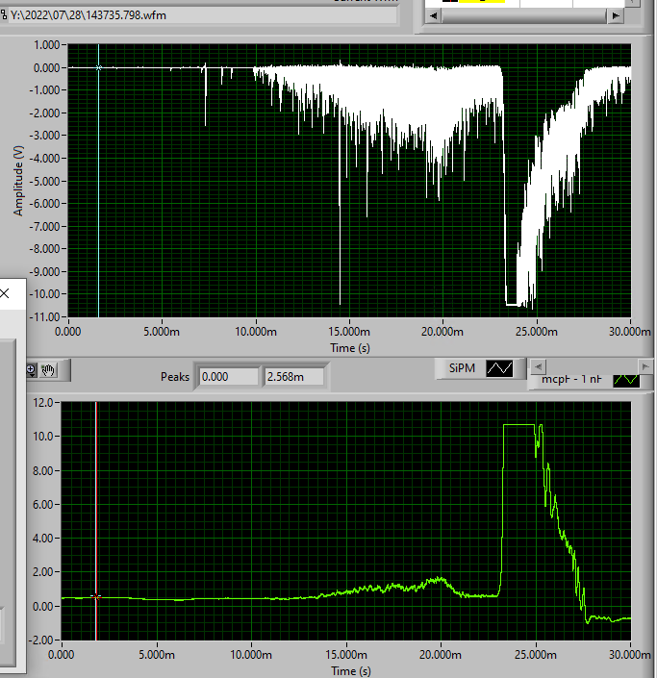Click lower graph 0.000 x-axis start value
The image size is (657, 678).
[x=61, y=655]
